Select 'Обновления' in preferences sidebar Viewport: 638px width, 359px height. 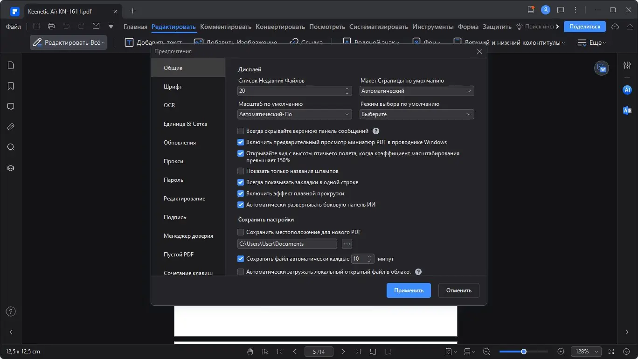(x=188, y=143)
